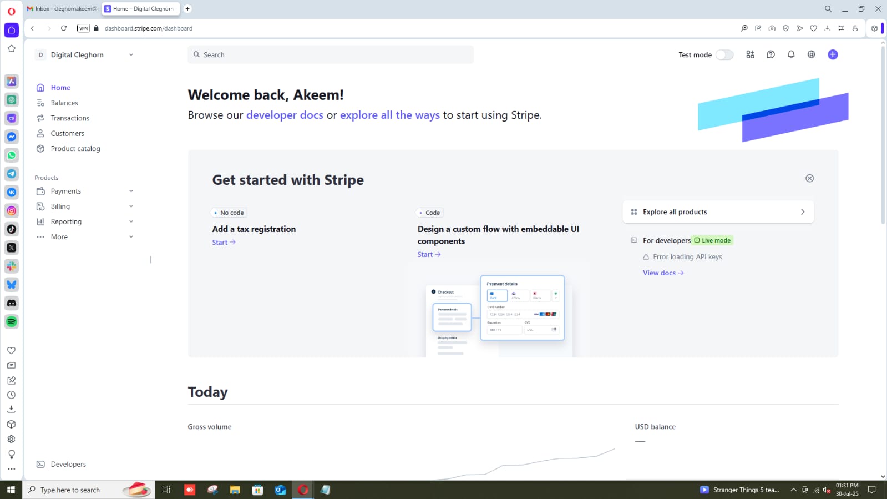Open Customers in the sidebar

[67, 133]
